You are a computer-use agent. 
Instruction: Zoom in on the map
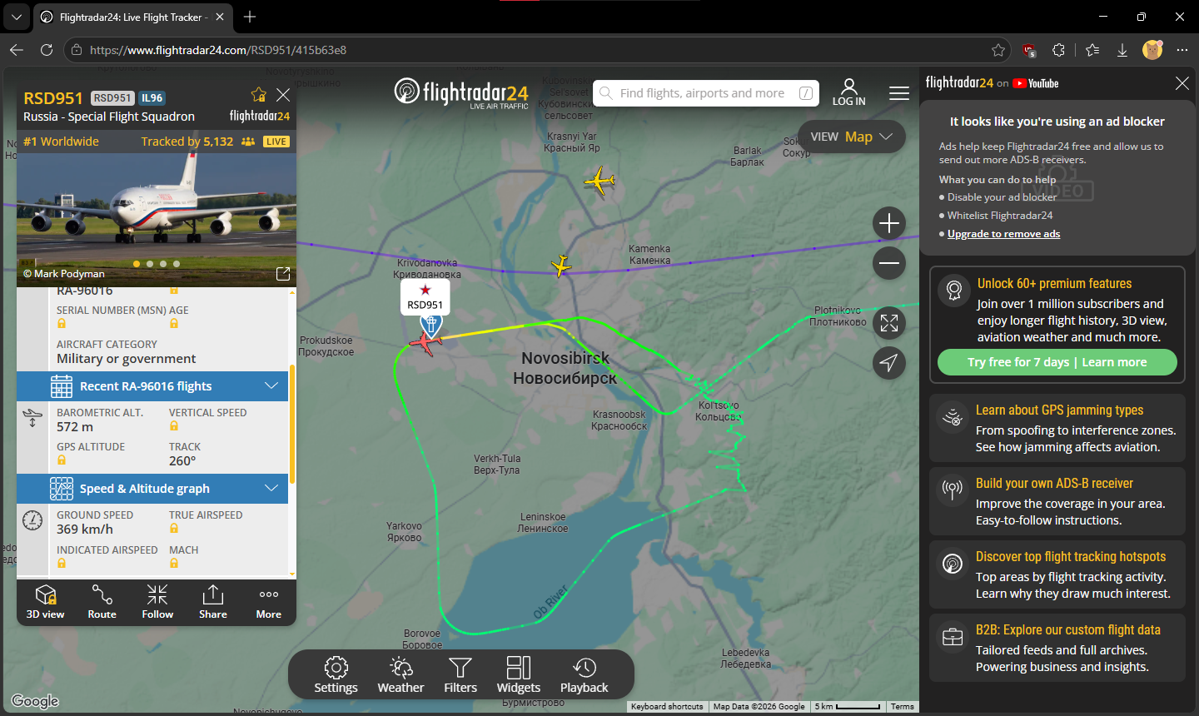[889, 223]
